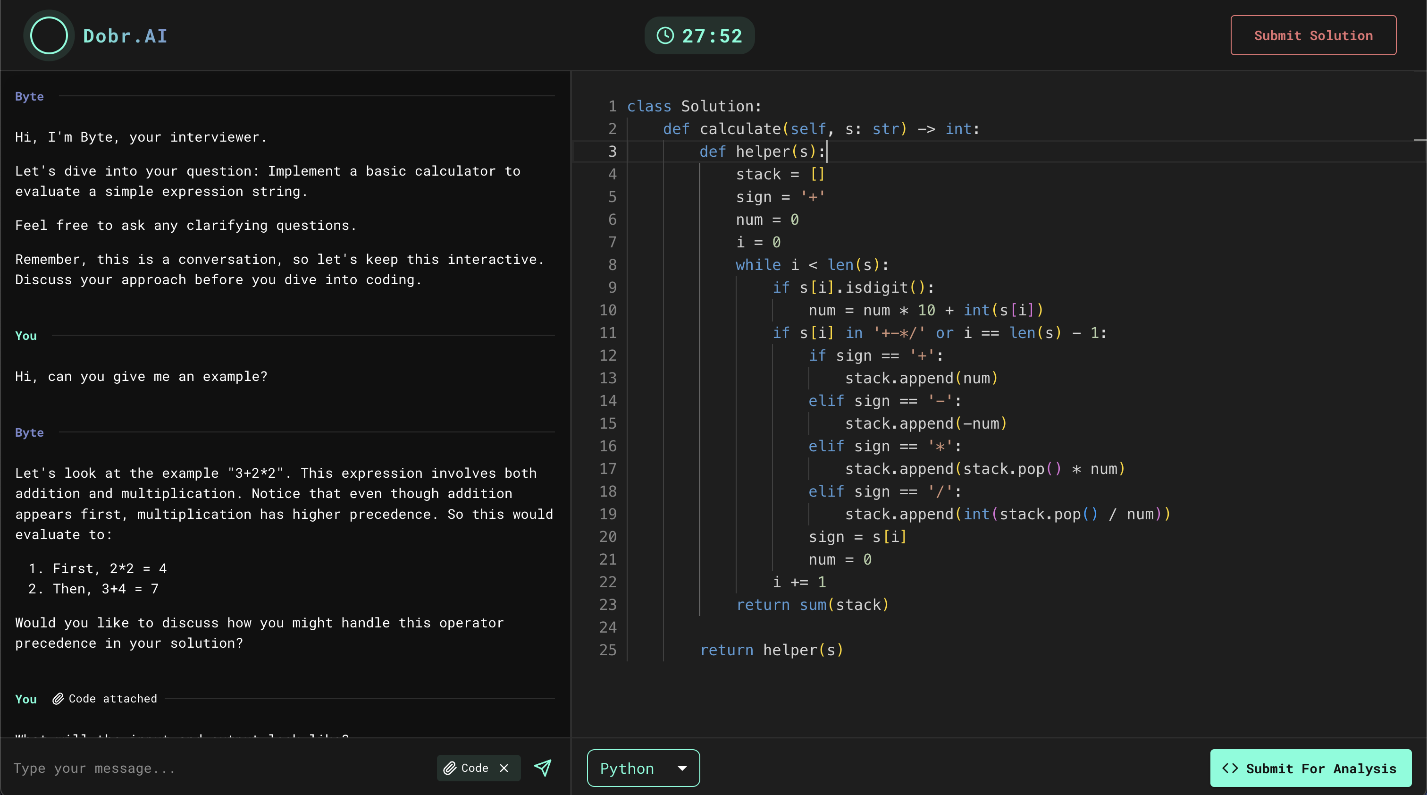Click 'def helper(s):' code line

click(x=762, y=151)
